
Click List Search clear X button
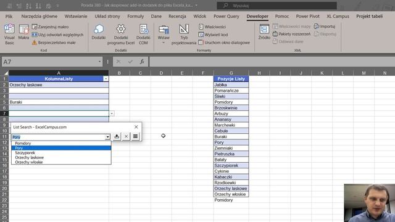(x=126, y=136)
